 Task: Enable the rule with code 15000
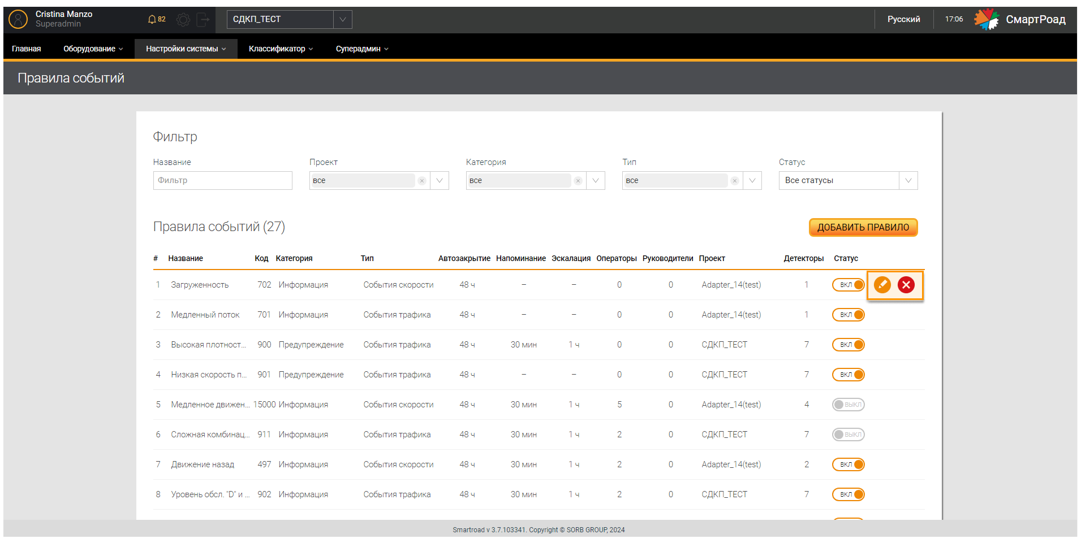(849, 405)
